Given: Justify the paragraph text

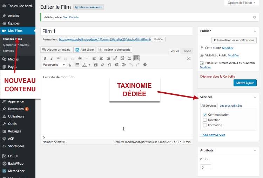Looking at the screenshot, I should tap(77, 65).
